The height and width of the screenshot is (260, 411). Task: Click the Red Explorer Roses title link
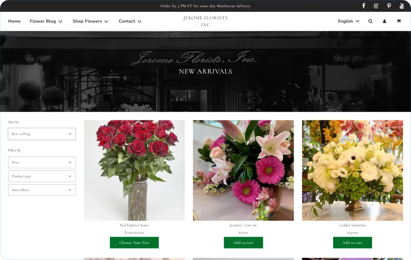pyautogui.click(x=134, y=225)
